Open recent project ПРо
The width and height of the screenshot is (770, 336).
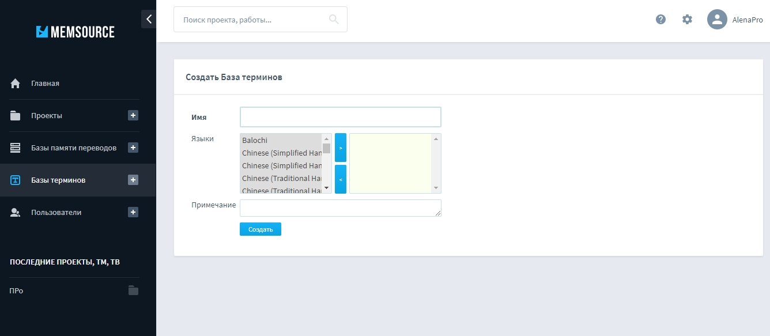coord(16,291)
